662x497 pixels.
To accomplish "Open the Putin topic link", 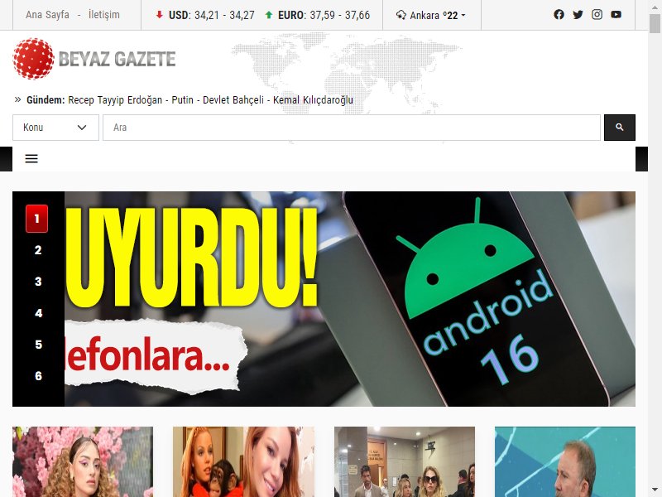I will (x=182, y=100).
